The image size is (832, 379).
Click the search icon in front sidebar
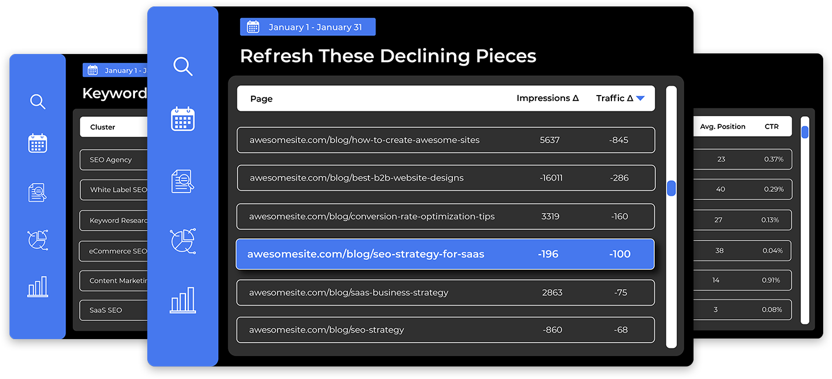tap(182, 66)
